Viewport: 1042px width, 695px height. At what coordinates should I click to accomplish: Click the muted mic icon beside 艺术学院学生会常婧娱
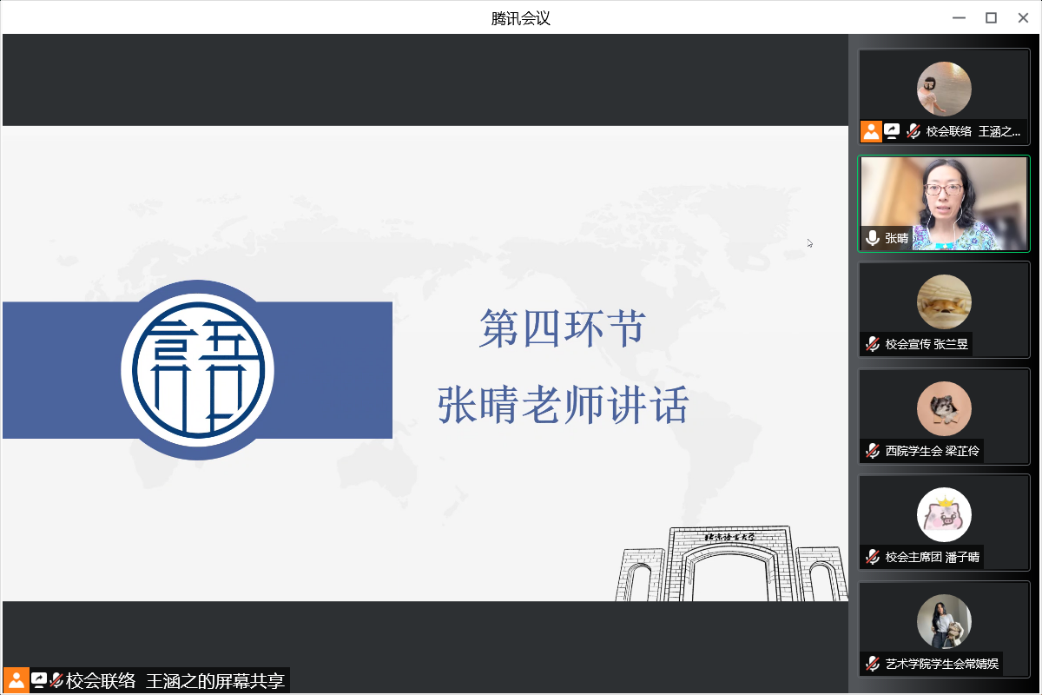(873, 664)
